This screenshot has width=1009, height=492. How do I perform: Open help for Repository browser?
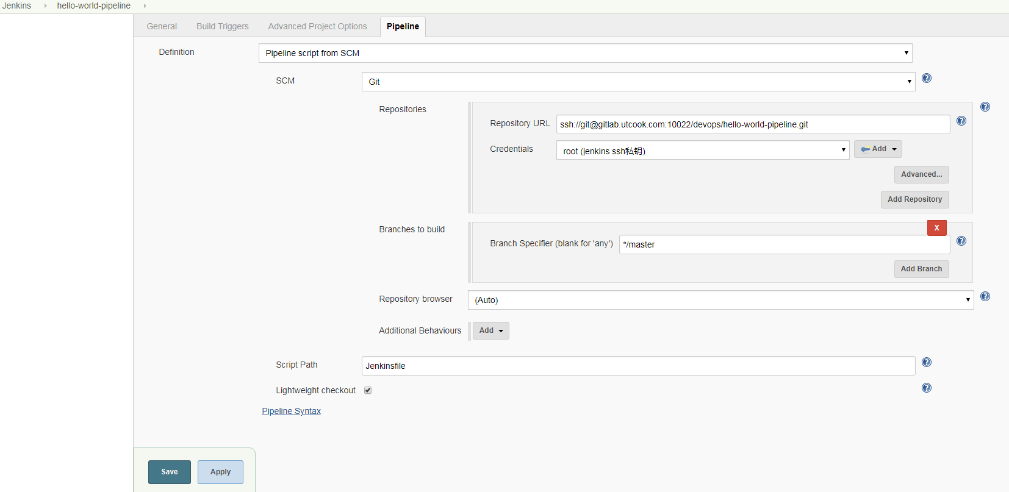[985, 296]
